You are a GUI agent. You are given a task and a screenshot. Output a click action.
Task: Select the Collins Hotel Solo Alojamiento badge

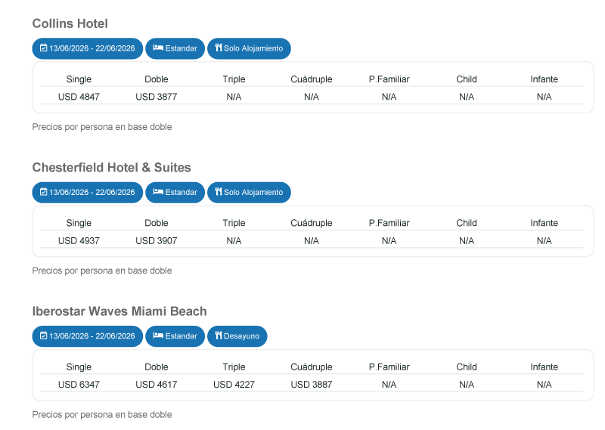tap(249, 48)
